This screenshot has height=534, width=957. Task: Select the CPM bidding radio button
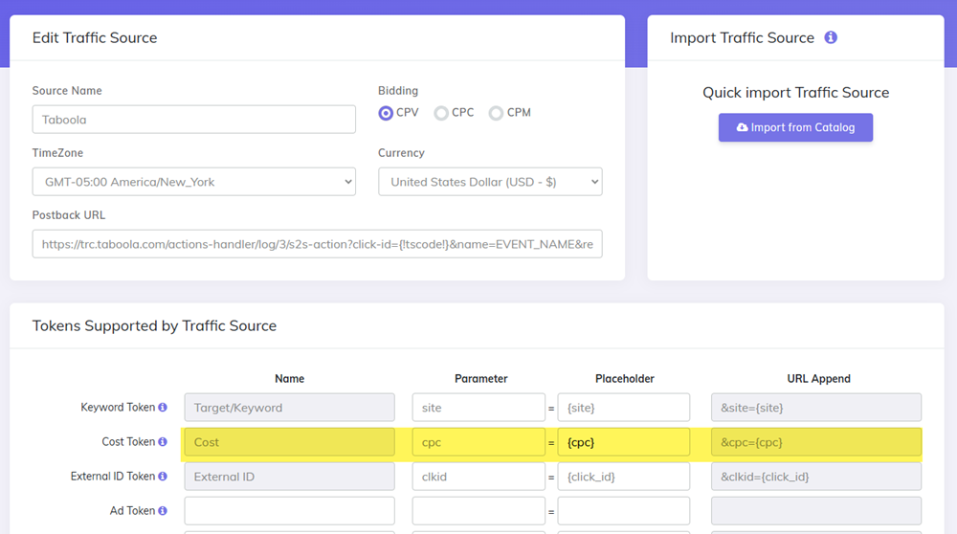(496, 113)
